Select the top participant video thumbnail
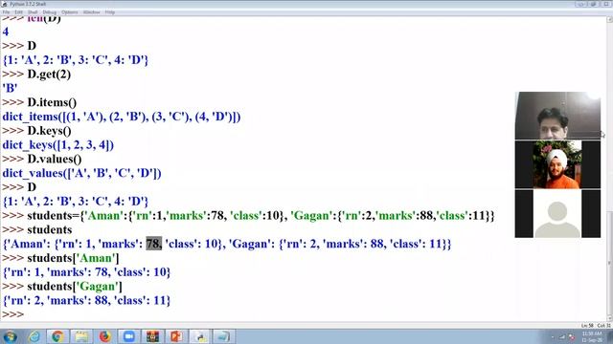The width and height of the screenshot is (613, 344). click(557, 116)
